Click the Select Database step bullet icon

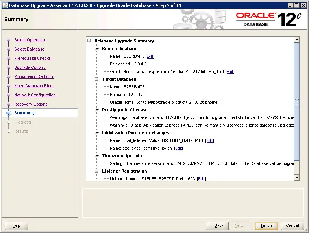coord(8,49)
